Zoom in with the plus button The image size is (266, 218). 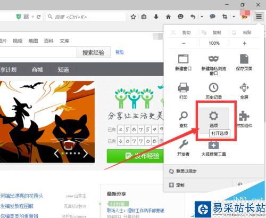point(244,43)
